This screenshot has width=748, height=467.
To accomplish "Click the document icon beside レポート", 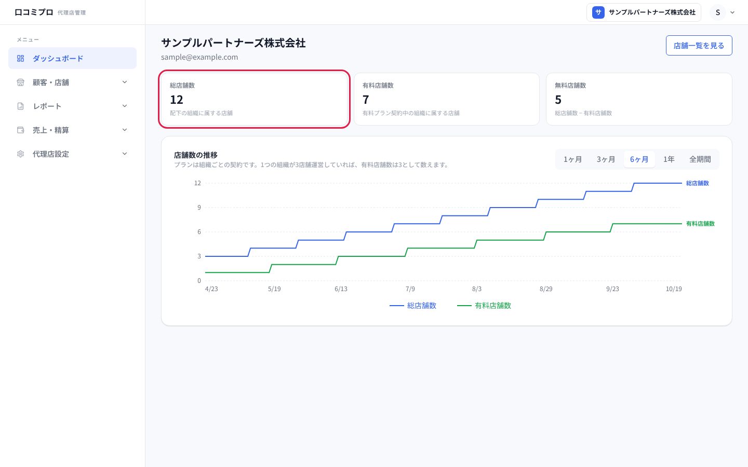I will coord(21,106).
